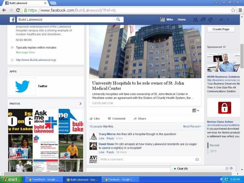Open the messages icon in the header

[x=203, y=20]
